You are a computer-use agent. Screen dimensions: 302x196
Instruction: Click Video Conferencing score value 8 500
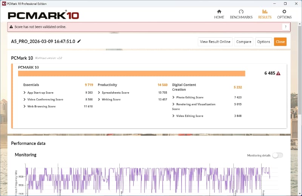89,99
